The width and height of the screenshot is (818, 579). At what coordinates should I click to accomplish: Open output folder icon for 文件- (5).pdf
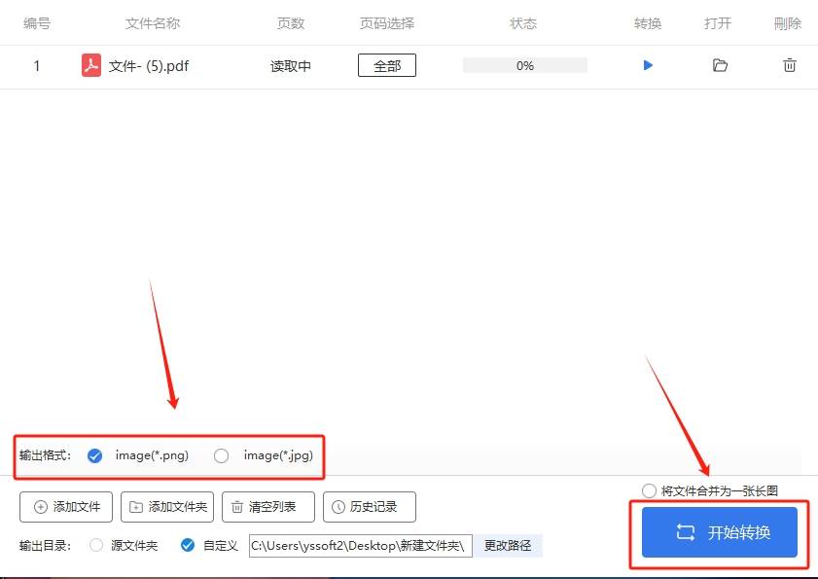click(719, 65)
